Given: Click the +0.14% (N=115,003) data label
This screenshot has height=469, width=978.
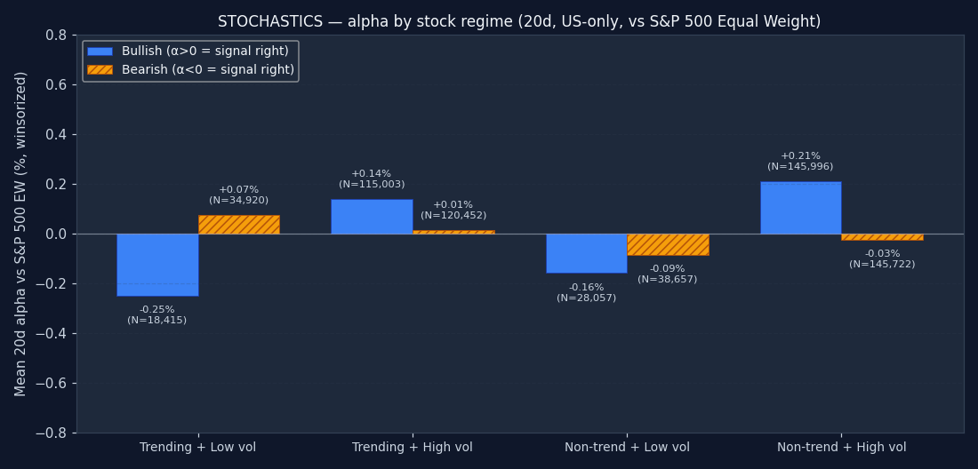Looking at the screenshot, I should (x=372, y=179).
